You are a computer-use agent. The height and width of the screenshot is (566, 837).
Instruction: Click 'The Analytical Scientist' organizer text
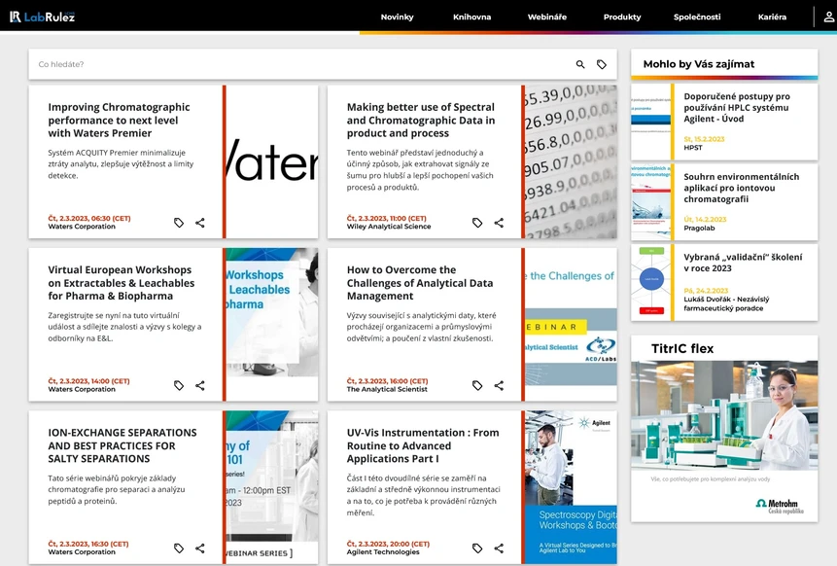[x=387, y=389]
